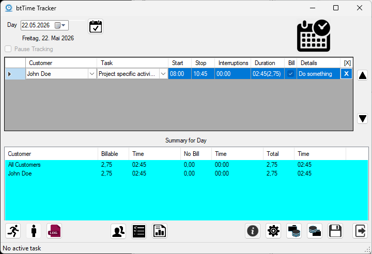
Task: Click the running man start-task icon
Action: click(13, 231)
